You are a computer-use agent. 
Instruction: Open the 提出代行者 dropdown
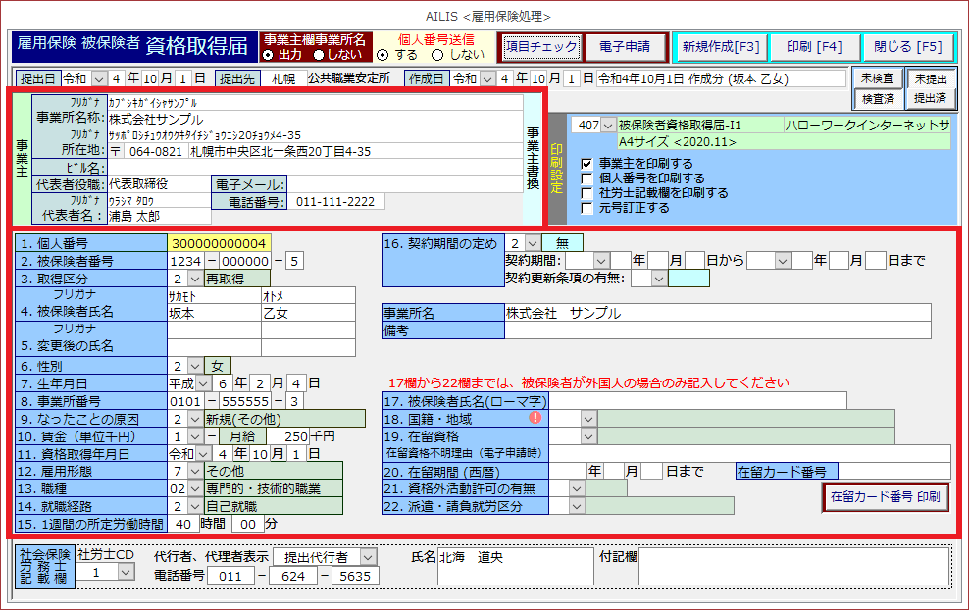click(368, 556)
